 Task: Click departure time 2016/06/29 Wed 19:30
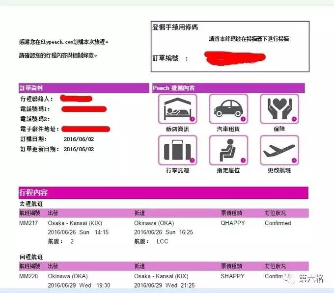[79, 285]
